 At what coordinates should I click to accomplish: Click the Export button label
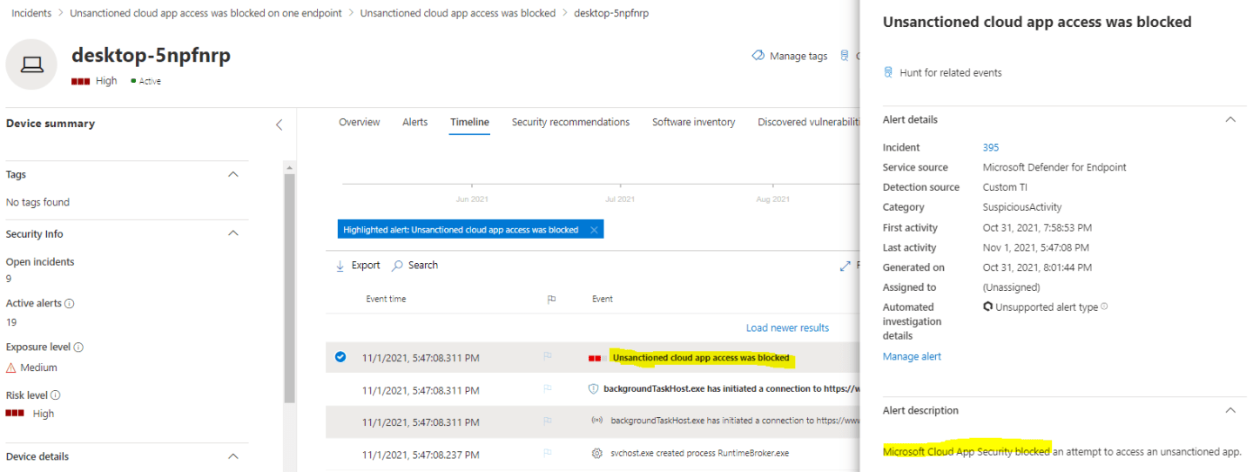click(366, 266)
